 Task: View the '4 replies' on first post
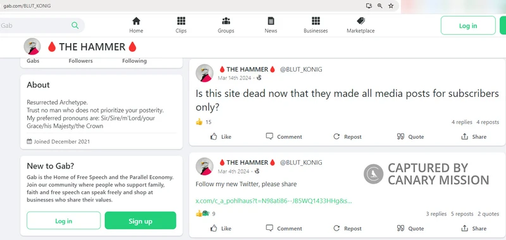click(x=462, y=122)
